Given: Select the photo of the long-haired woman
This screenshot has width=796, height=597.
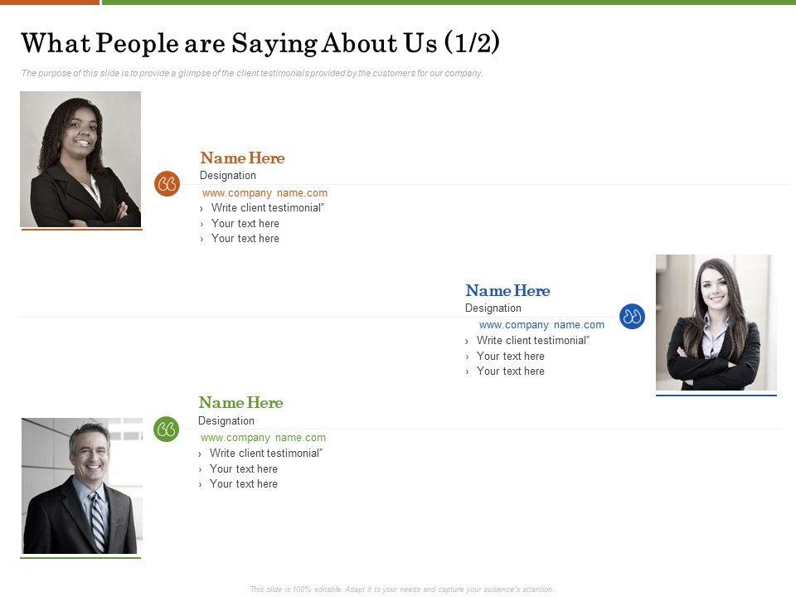Looking at the screenshot, I should pyautogui.click(x=716, y=322).
